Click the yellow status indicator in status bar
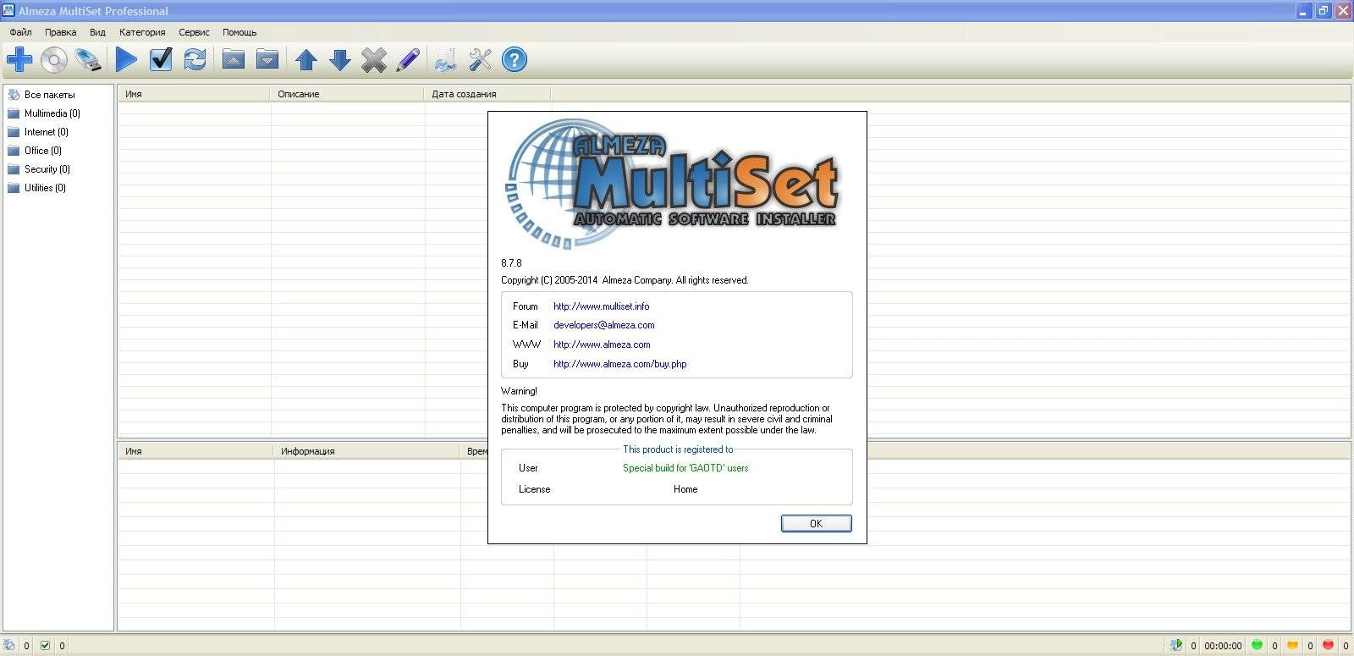The image size is (1354, 656). click(1292, 645)
